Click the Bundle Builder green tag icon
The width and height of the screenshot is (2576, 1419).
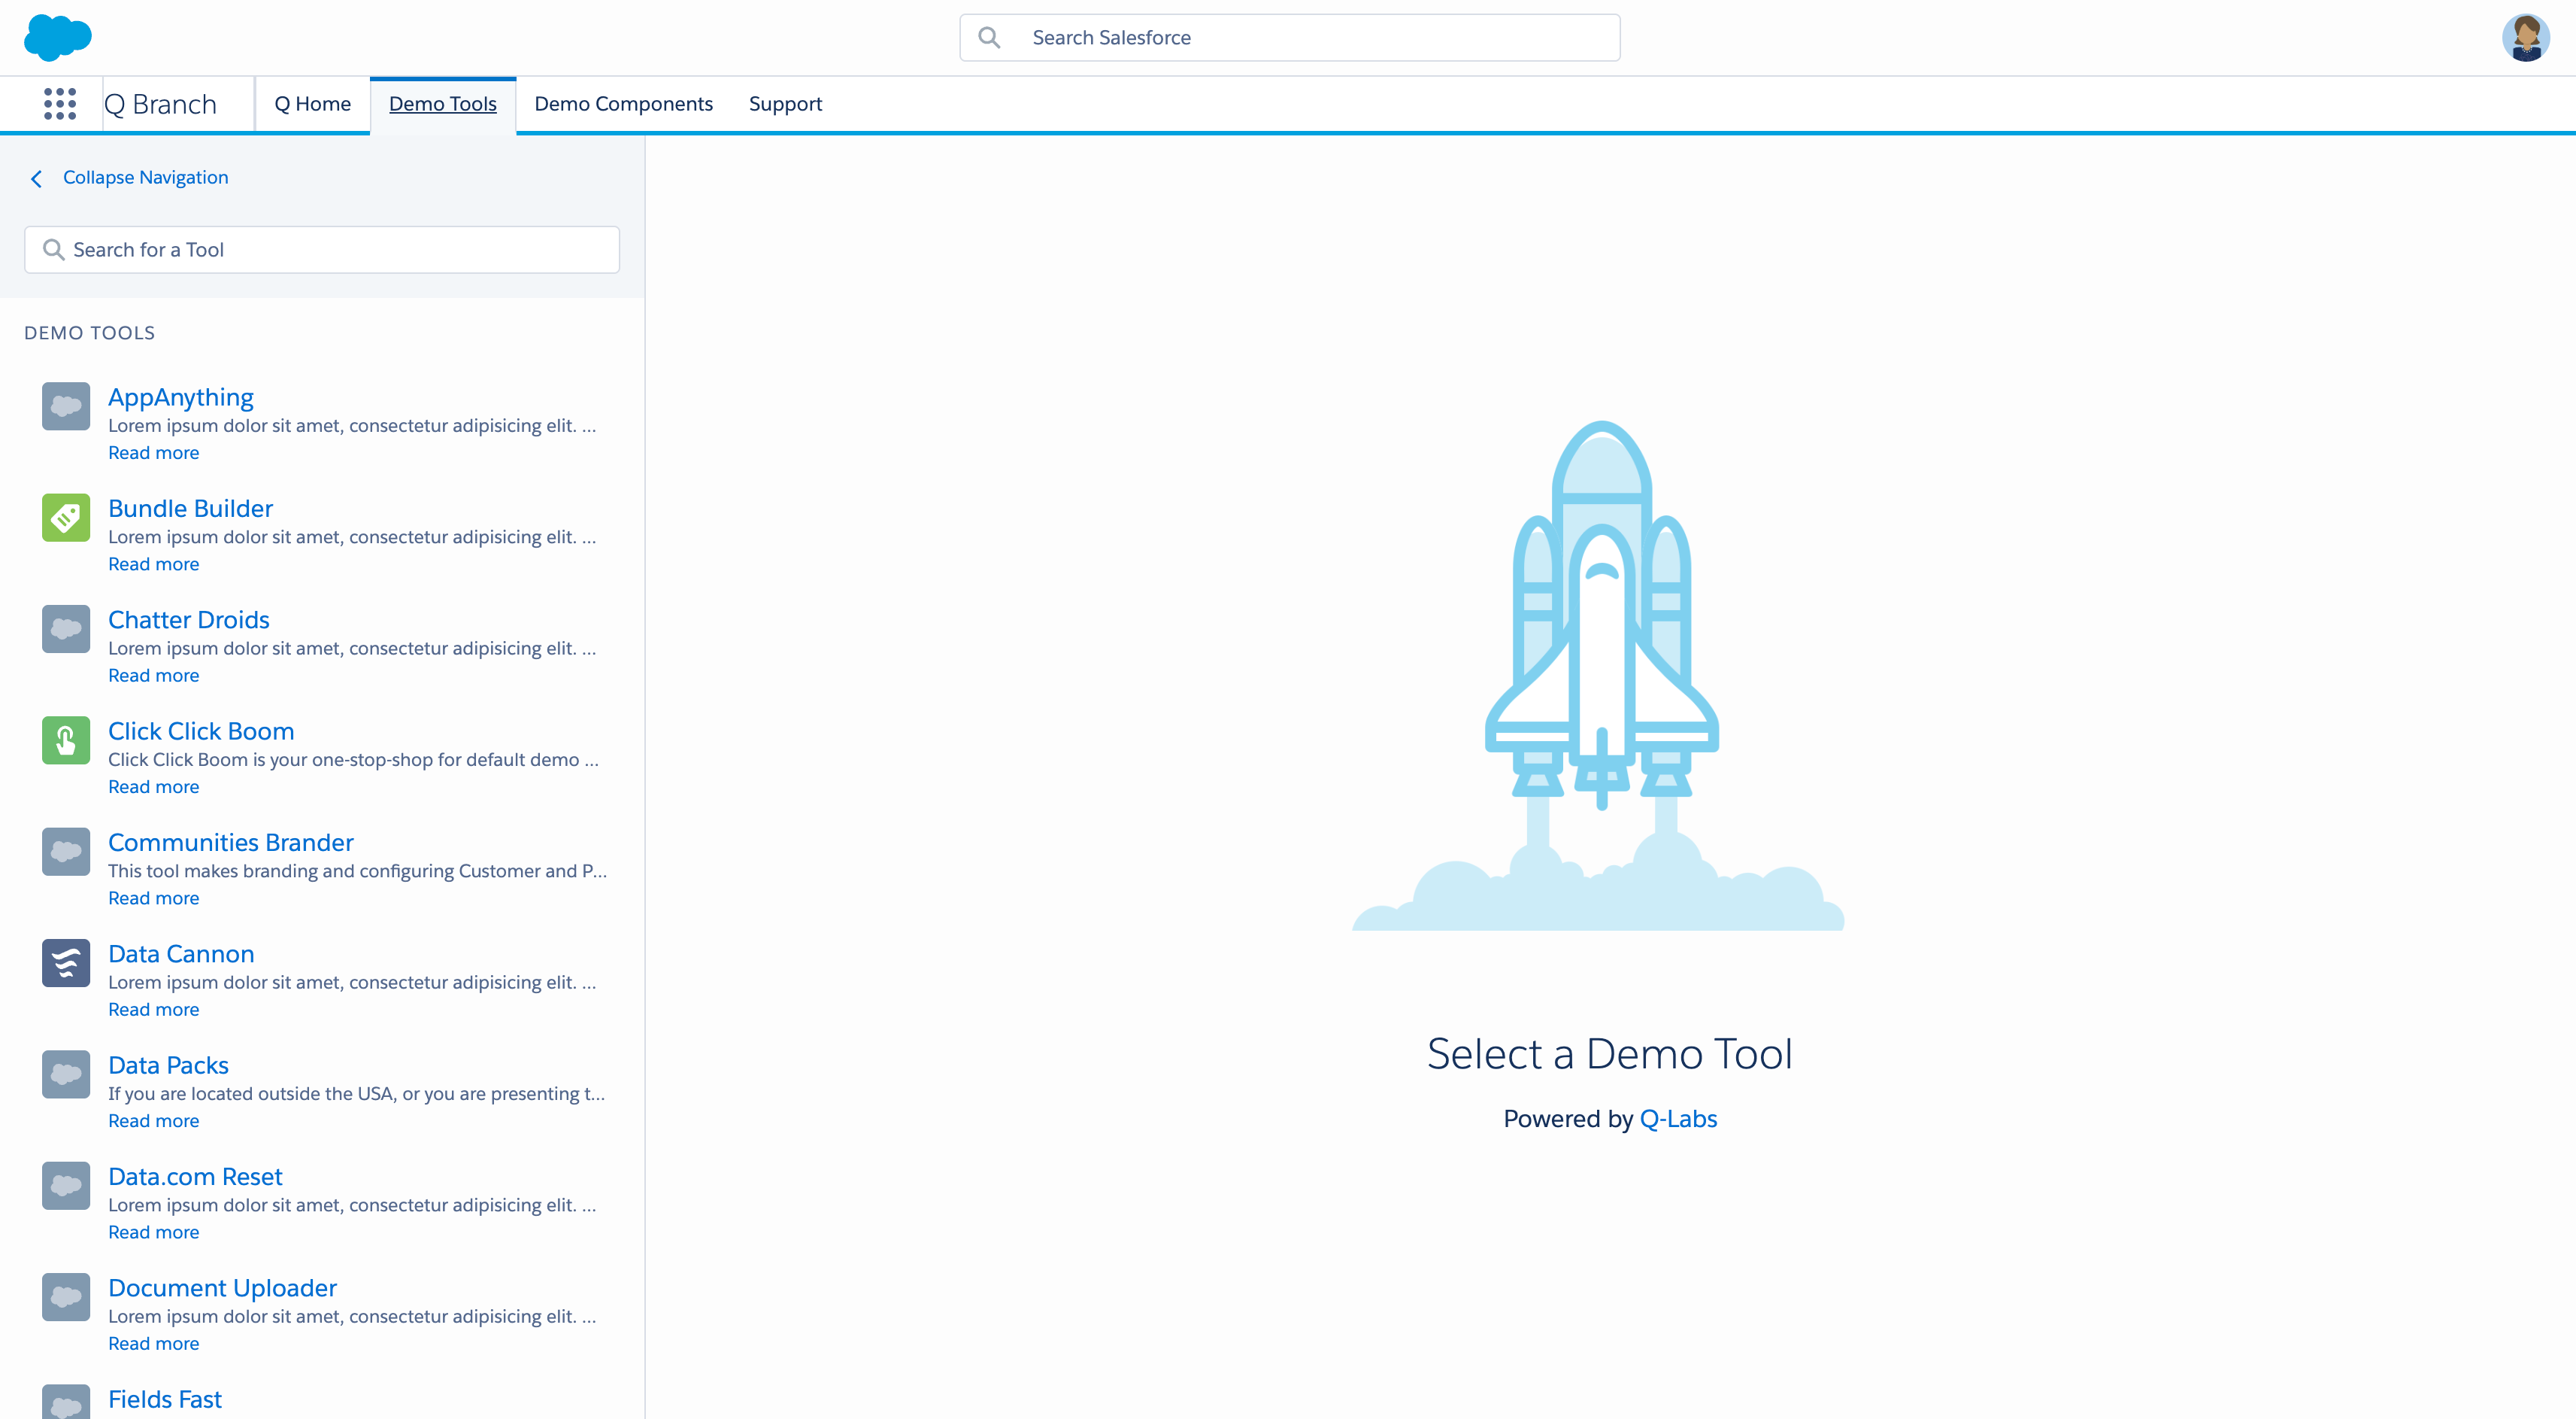click(66, 518)
